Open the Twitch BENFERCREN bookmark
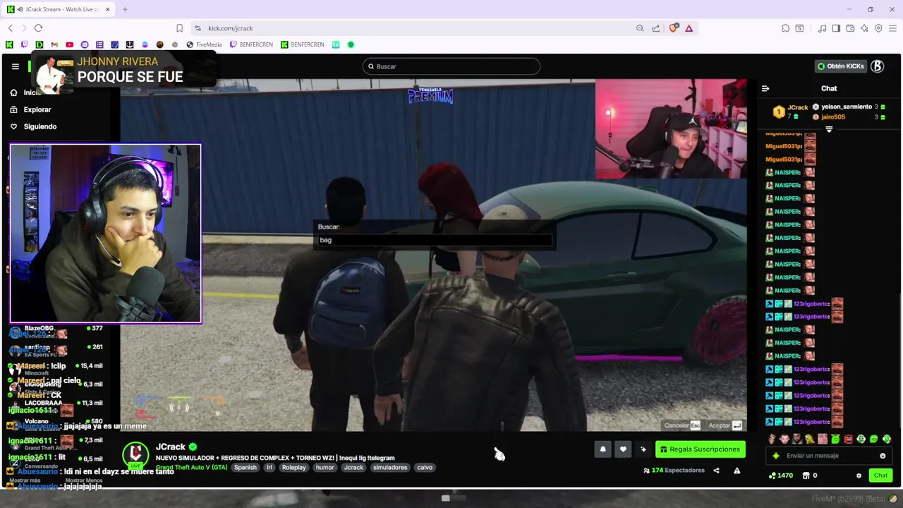 click(x=251, y=44)
